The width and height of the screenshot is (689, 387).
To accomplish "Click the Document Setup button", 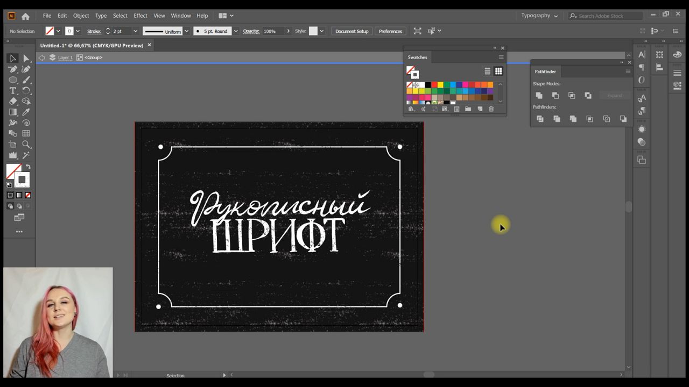I will tap(351, 31).
